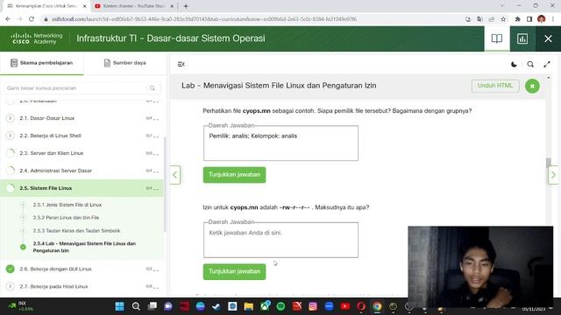Open lesson 2.5.3 Tautan Keras dan Tautan Simbolik
561x315 pixels.
click(x=76, y=231)
